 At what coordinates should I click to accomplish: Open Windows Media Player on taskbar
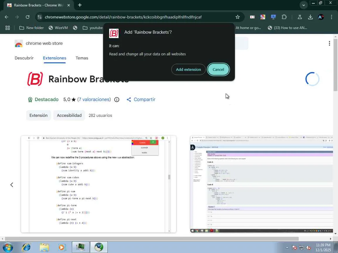tap(62, 247)
